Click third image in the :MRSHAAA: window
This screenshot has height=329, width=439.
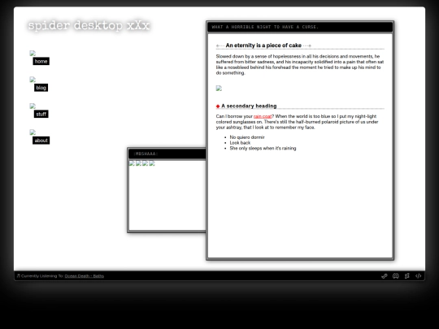tap(146, 163)
